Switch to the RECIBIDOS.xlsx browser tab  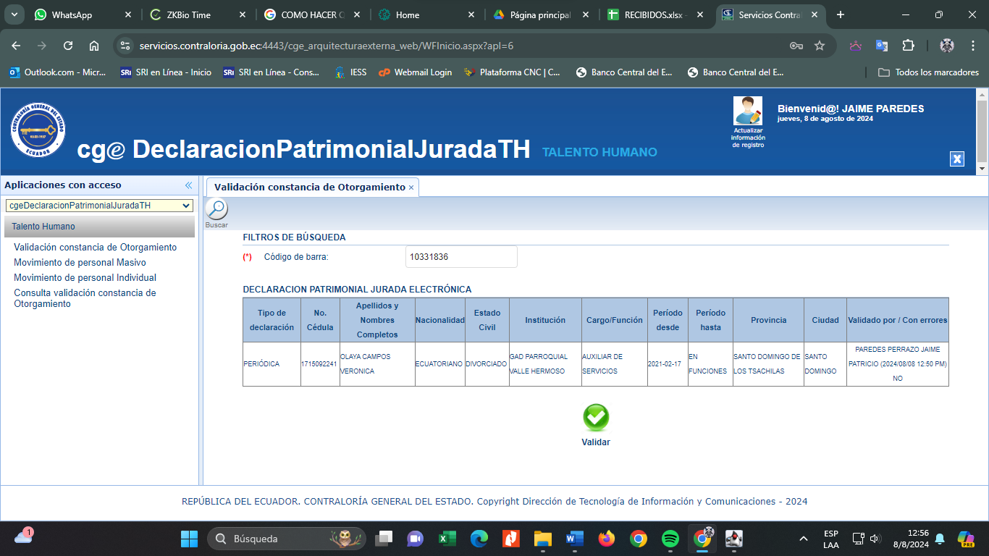coord(655,14)
